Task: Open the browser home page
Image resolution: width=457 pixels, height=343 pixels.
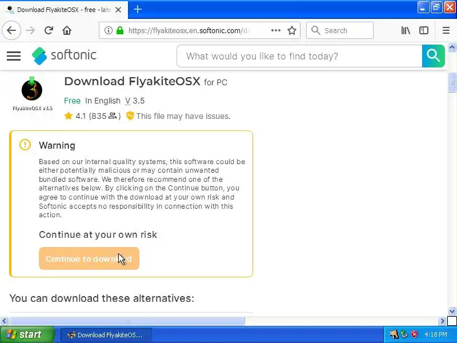Action: [x=67, y=30]
